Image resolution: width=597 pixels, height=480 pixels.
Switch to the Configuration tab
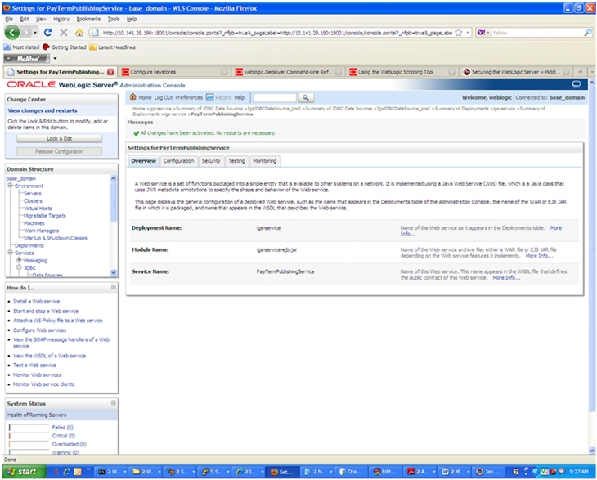pyautogui.click(x=178, y=161)
